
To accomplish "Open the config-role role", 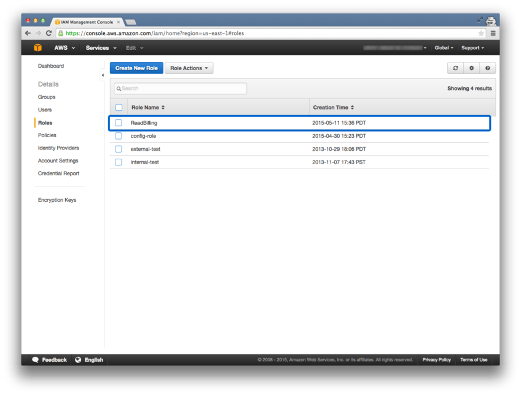I will pyautogui.click(x=143, y=136).
